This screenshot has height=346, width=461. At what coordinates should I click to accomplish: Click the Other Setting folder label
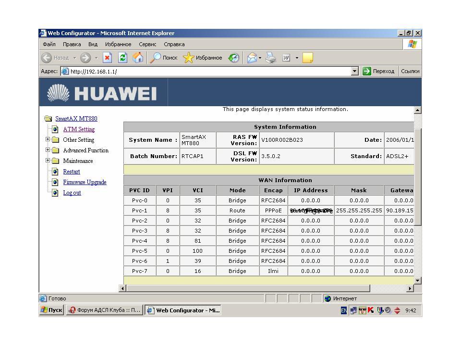[78, 140]
